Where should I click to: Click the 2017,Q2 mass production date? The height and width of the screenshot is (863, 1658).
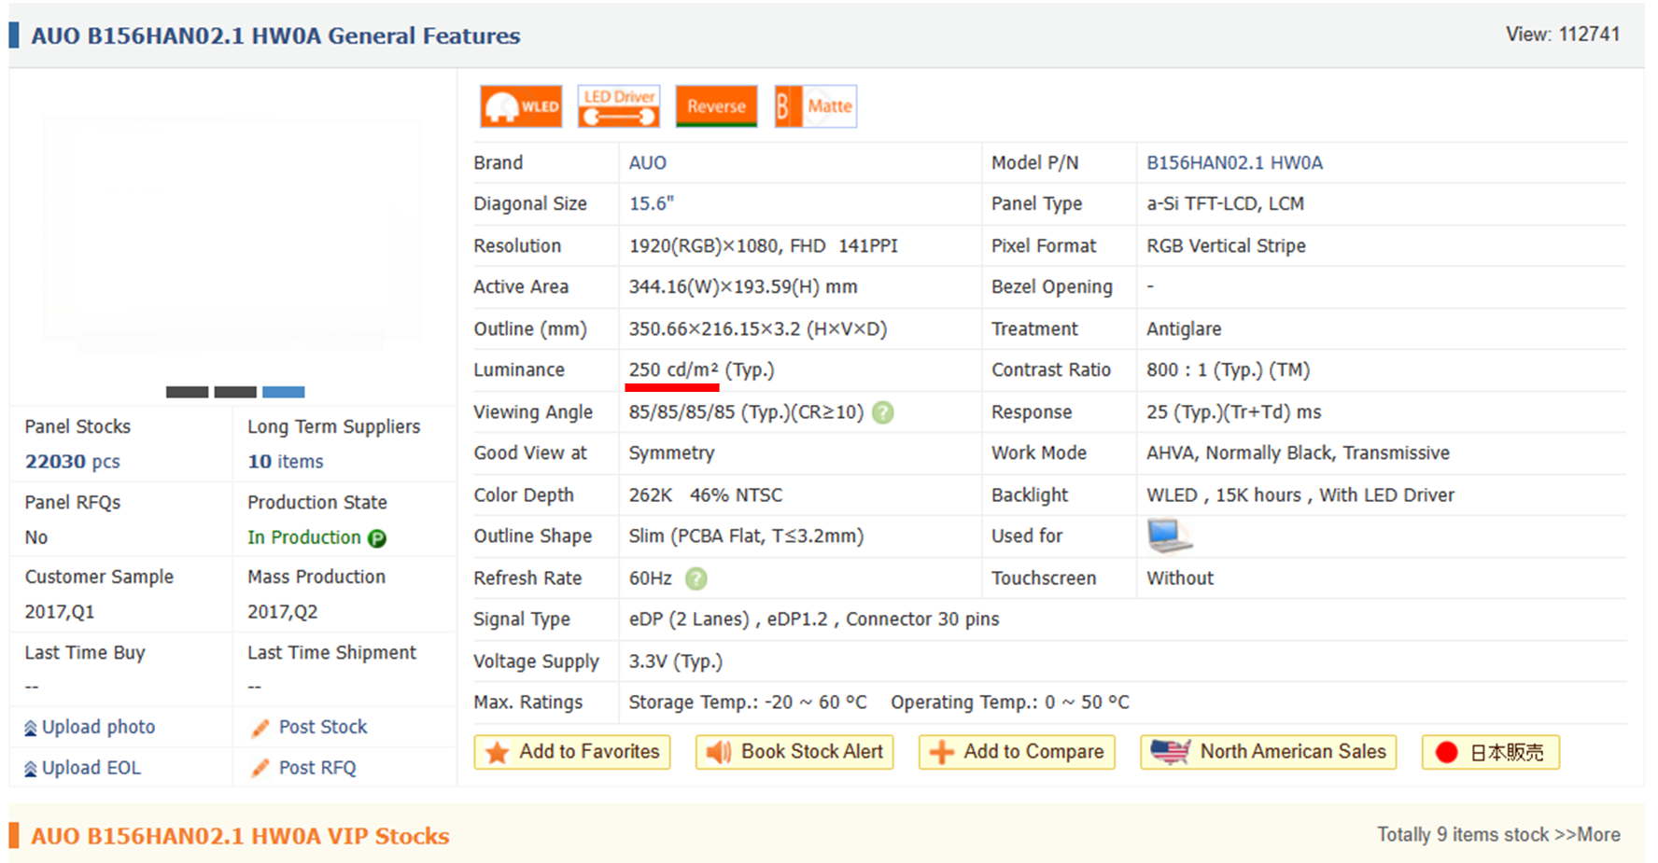pyautogui.click(x=283, y=612)
